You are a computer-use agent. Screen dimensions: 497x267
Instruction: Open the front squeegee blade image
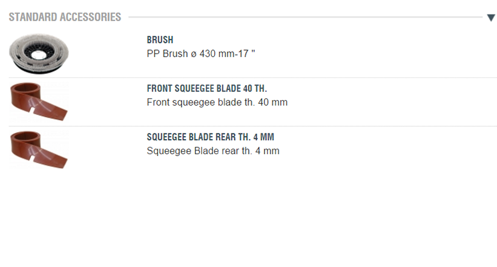coord(39,101)
